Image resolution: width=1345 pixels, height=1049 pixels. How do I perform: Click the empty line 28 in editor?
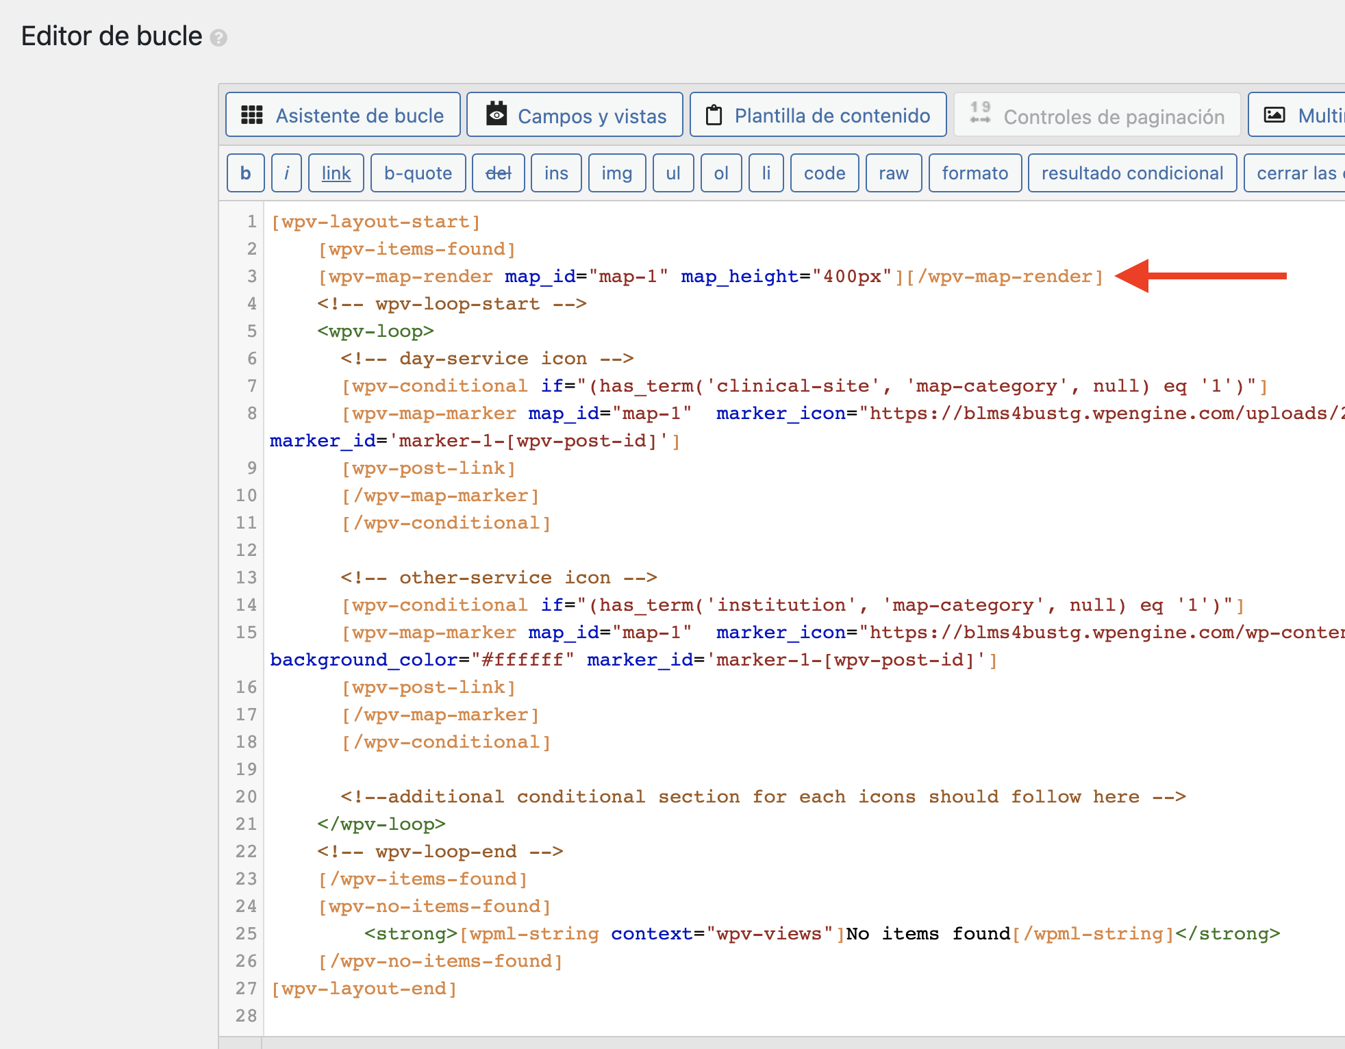click(805, 1016)
